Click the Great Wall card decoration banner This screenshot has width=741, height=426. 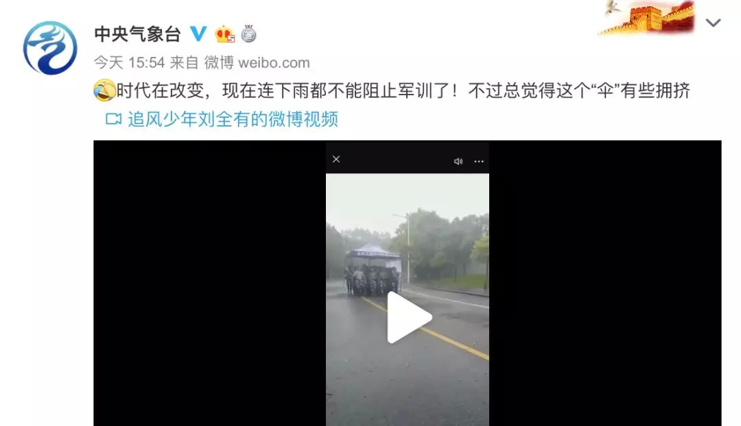click(648, 17)
